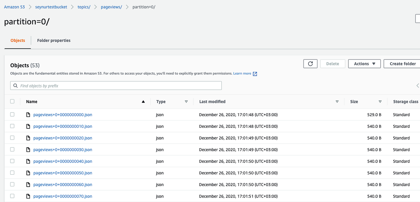Open pageviews+0+0000000050.json object
The width and height of the screenshot is (420, 202).
click(x=63, y=173)
